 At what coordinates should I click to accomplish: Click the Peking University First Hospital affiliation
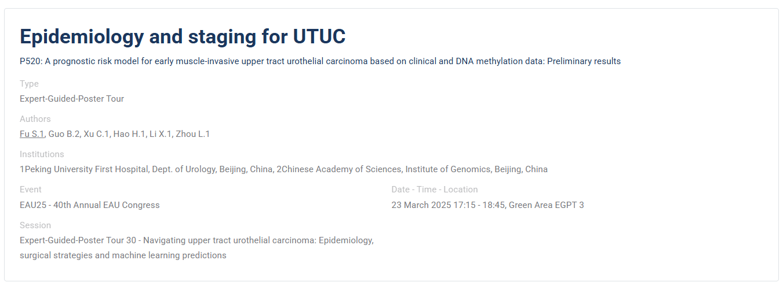pos(146,169)
